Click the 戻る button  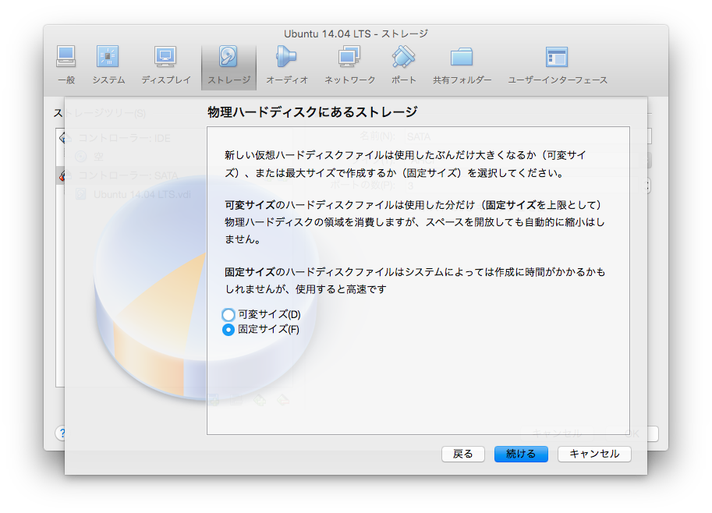[x=462, y=454]
